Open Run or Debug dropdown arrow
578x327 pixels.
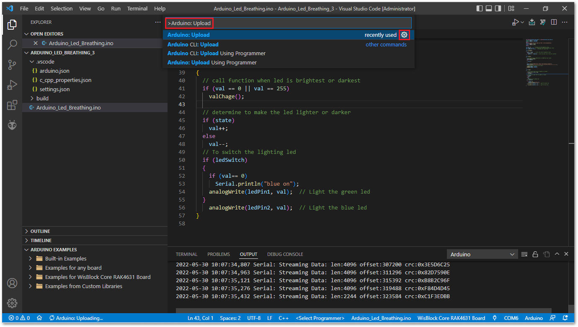pos(522,22)
